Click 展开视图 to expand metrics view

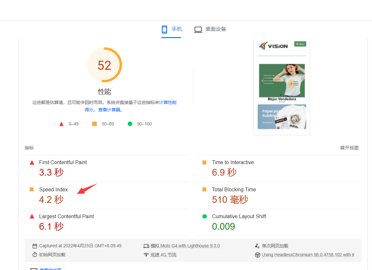349,148
